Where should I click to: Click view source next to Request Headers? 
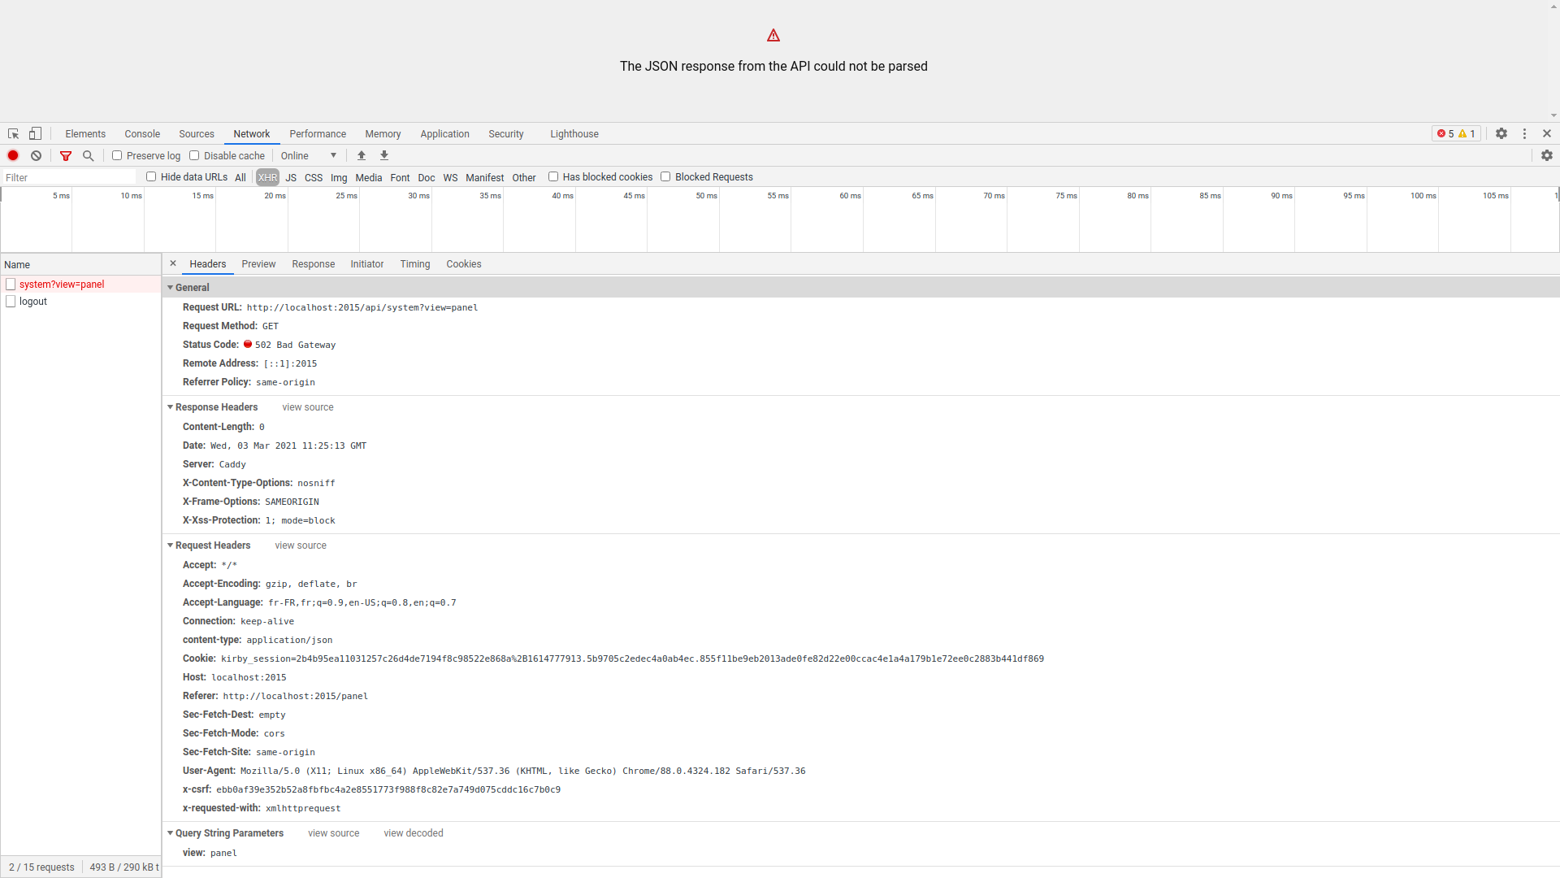point(301,545)
